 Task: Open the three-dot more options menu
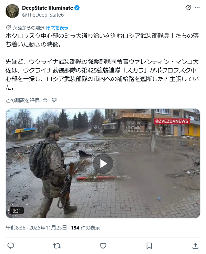(x=197, y=8)
